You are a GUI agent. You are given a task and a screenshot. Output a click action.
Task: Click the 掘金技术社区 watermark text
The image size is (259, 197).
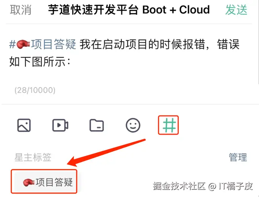click(x=179, y=186)
